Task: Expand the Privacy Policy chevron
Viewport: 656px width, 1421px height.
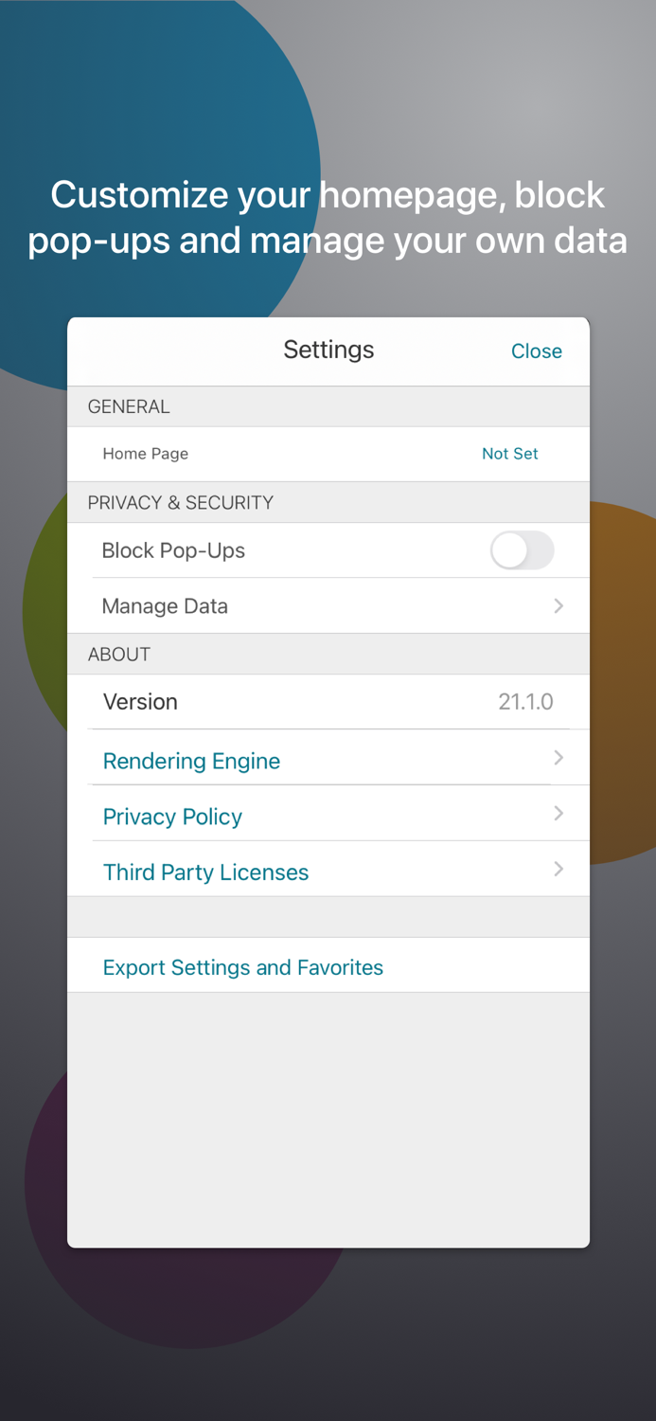Action: [x=558, y=816]
